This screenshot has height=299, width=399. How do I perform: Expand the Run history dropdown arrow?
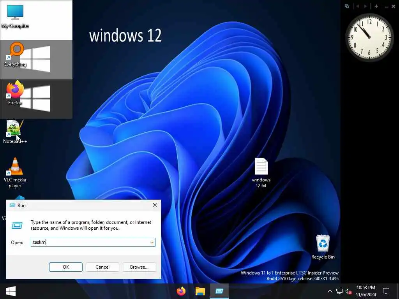[152, 242]
